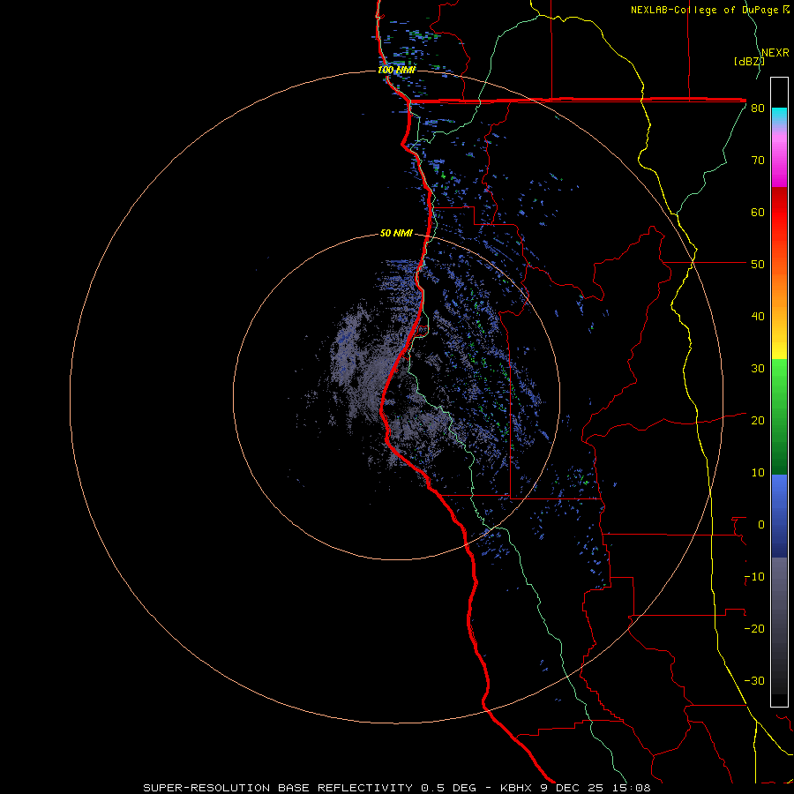Click the 50 value on the dBZ scale

click(x=758, y=265)
